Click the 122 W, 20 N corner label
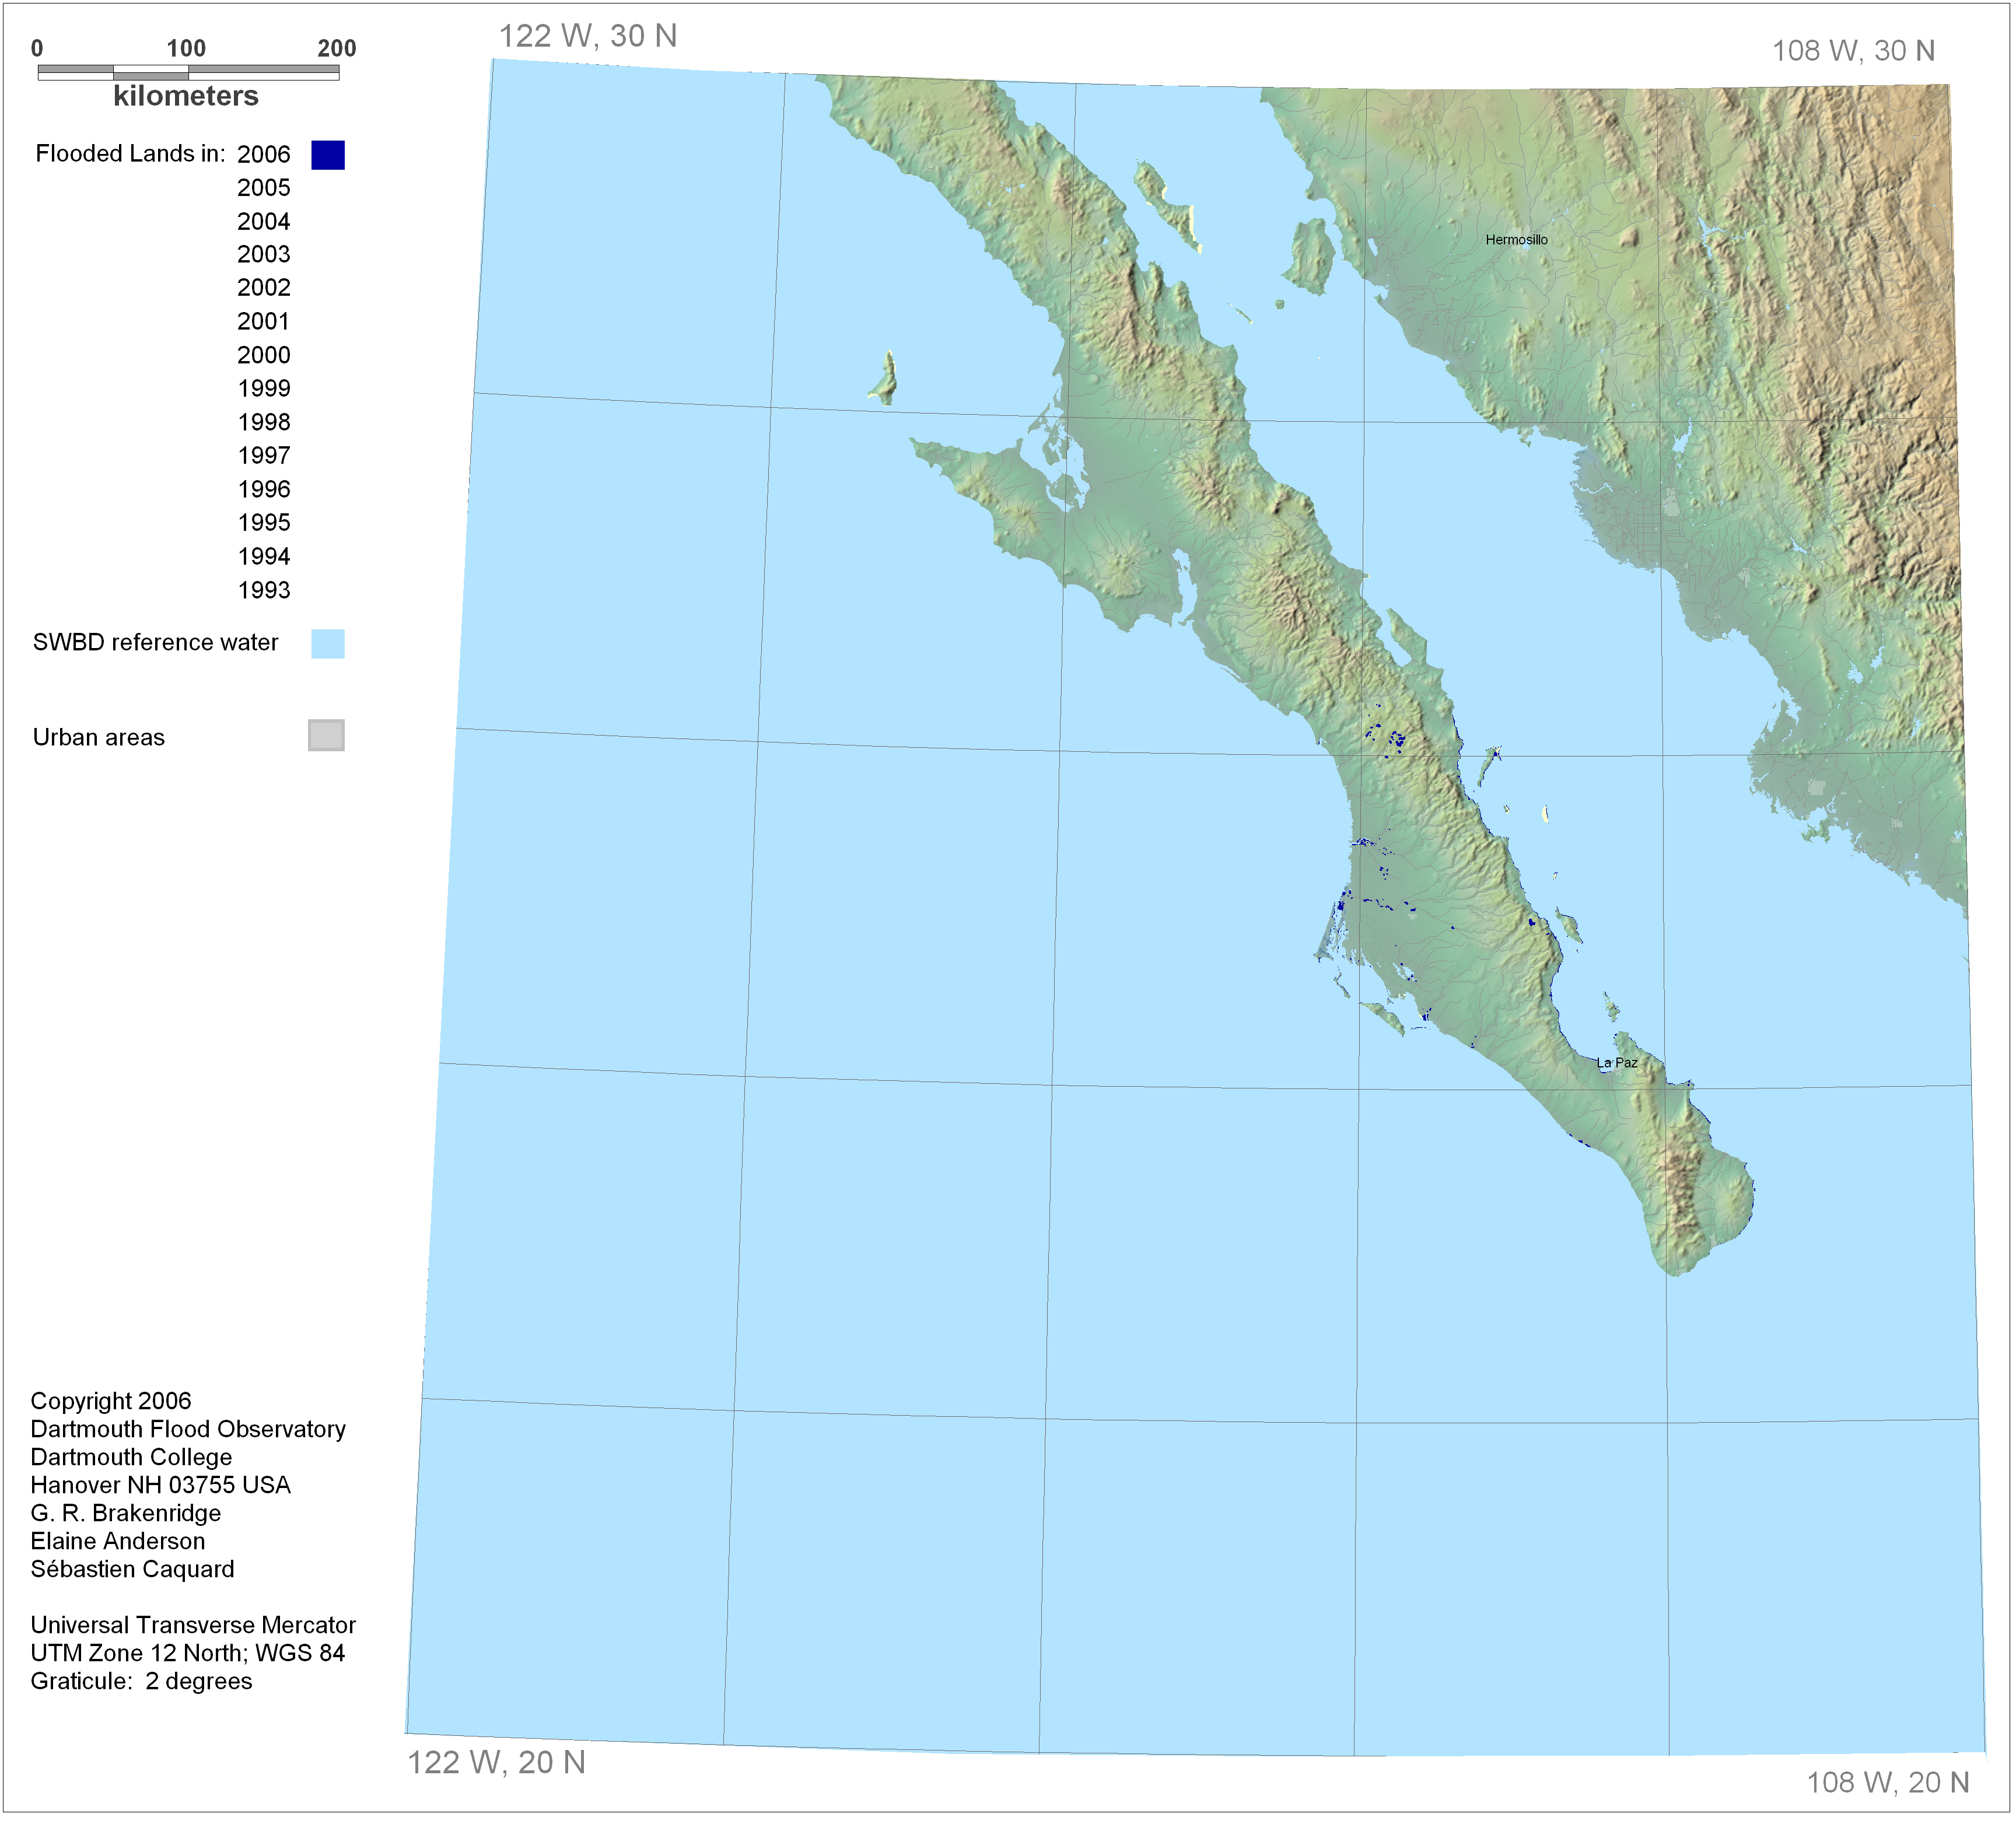The image size is (2016, 1824). tap(496, 1762)
